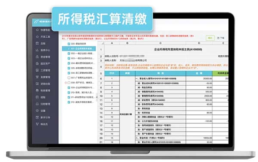
Task: Select column D header in the spreadsheet
Action: tap(199, 43)
